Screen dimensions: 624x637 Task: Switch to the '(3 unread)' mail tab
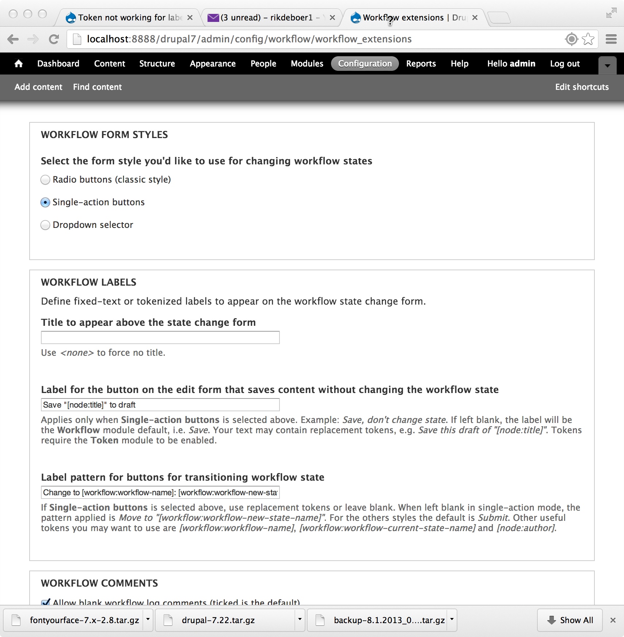[x=270, y=18]
